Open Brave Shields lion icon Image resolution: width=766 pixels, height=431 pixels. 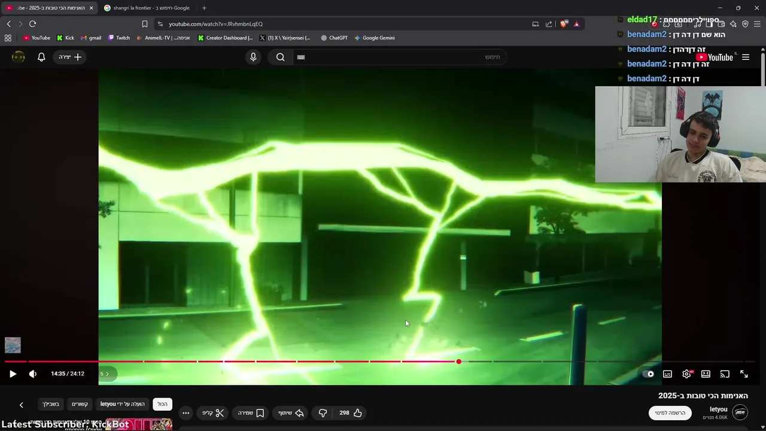[x=564, y=24]
